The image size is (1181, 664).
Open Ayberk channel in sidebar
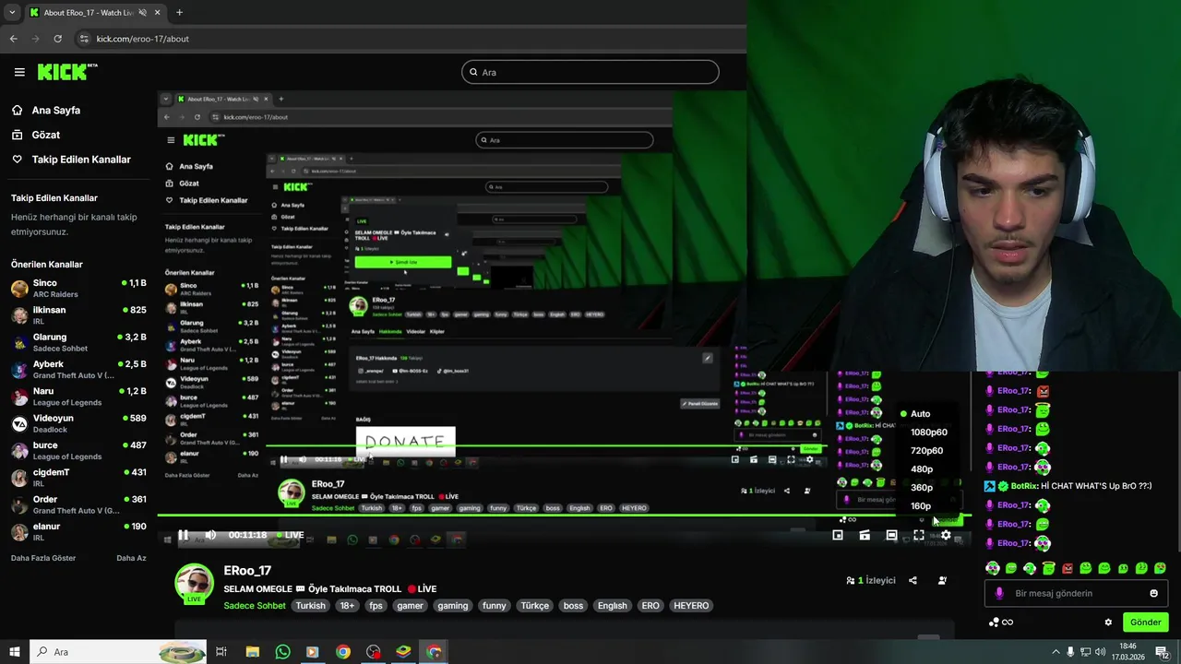point(78,369)
